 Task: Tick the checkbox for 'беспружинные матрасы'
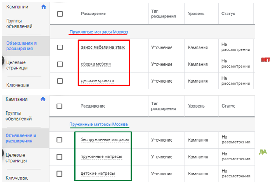tap(60, 140)
